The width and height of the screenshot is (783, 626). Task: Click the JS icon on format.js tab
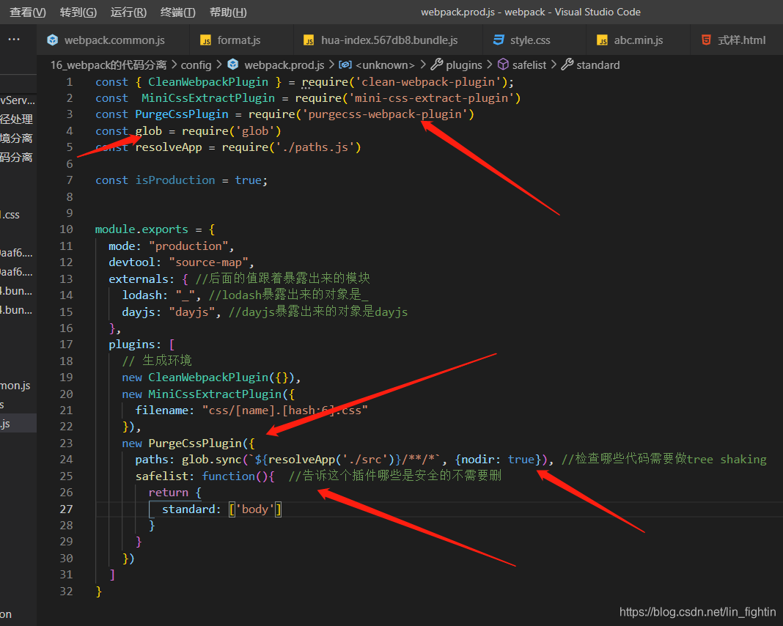(205, 40)
